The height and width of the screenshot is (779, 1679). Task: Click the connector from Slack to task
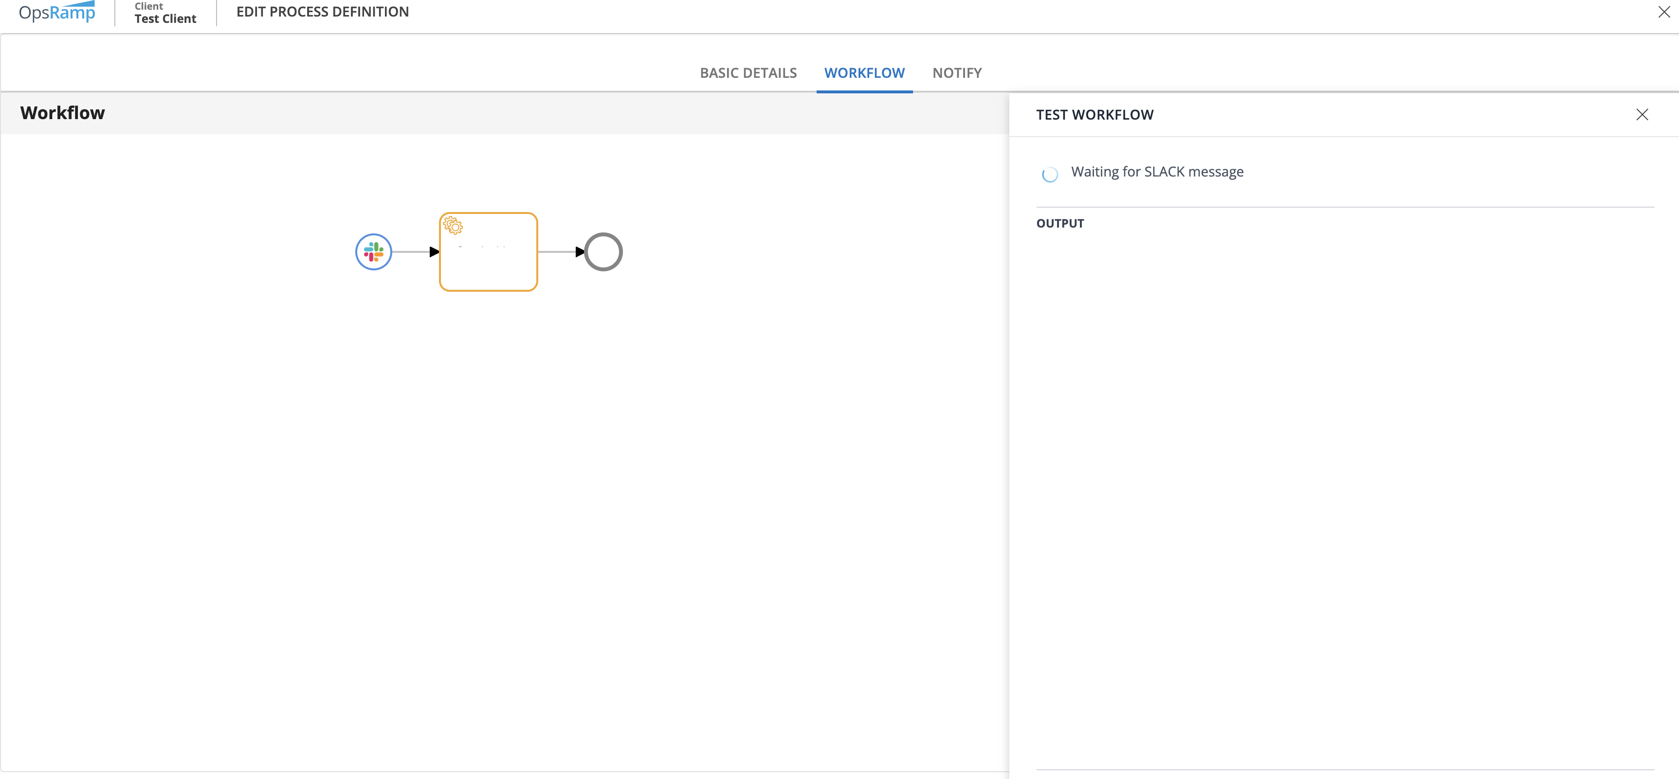pos(412,252)
